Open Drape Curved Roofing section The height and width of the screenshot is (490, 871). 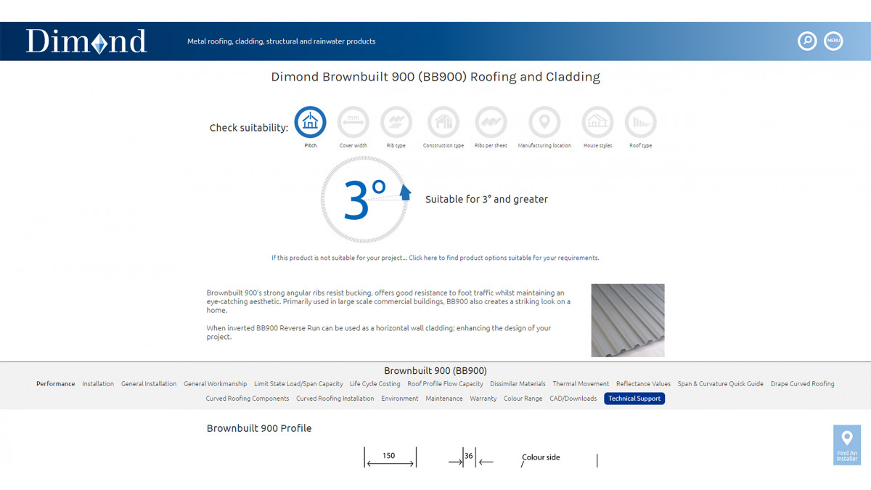coord(803,384)
